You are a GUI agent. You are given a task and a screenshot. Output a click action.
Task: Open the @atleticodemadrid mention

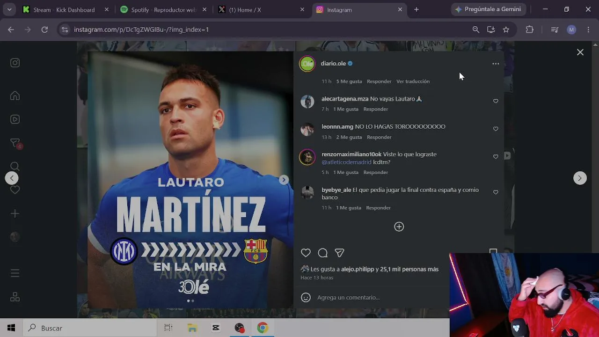[346, 162]
